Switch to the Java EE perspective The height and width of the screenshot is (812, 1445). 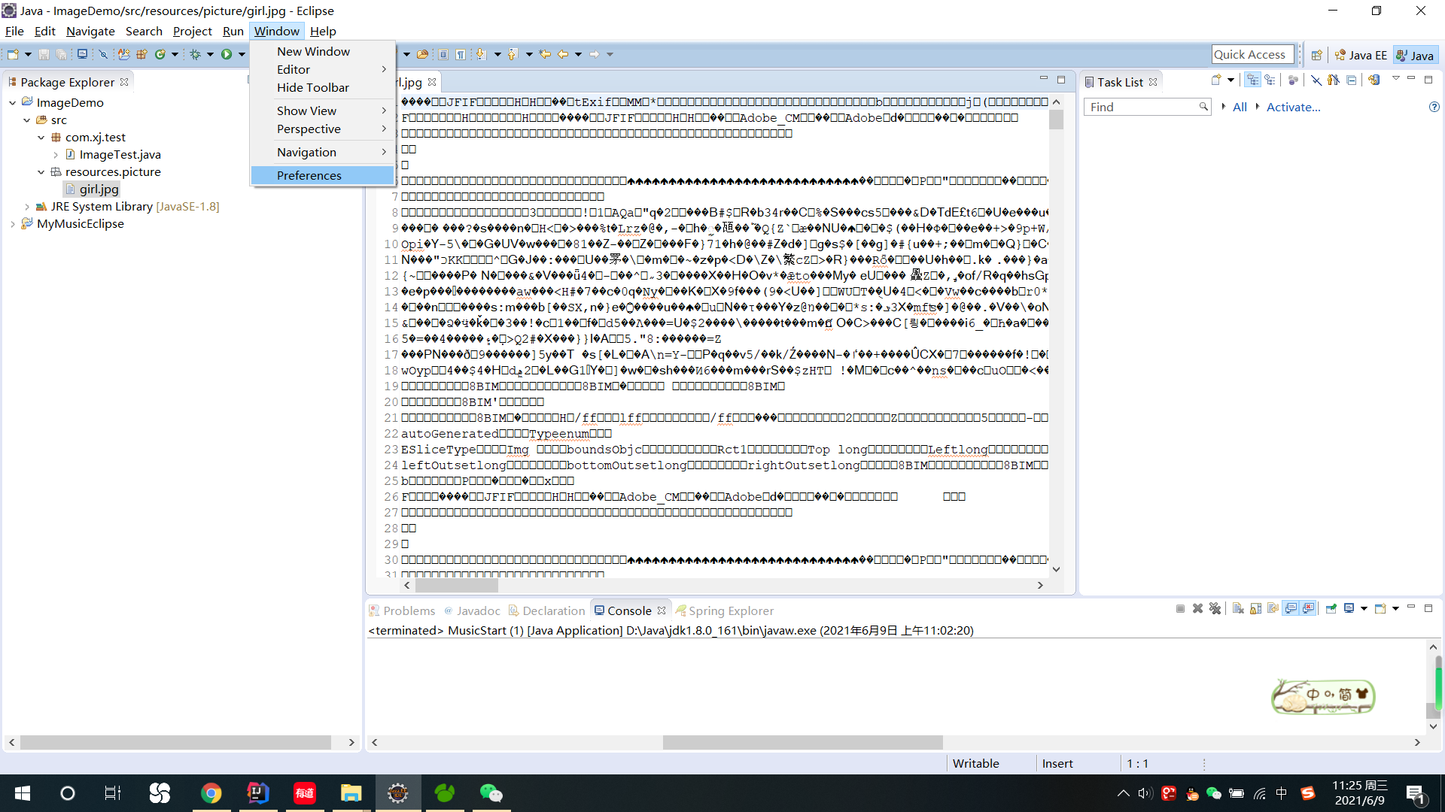pos(1362,55)
